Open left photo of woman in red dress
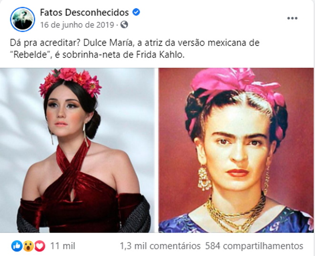The height and width of the screenshot is (256, 315). [78, 150]
